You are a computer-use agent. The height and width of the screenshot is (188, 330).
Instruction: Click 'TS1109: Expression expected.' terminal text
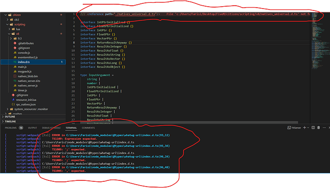click(74, 139)
